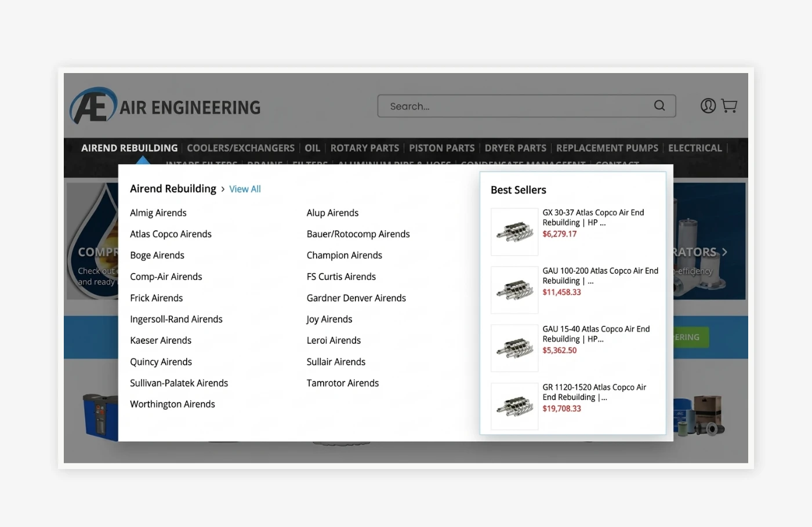Screen dimensions: 812x527
Task: Open the Dryer Parts menu
Action: pyautogui.click(x=516, y=148)
